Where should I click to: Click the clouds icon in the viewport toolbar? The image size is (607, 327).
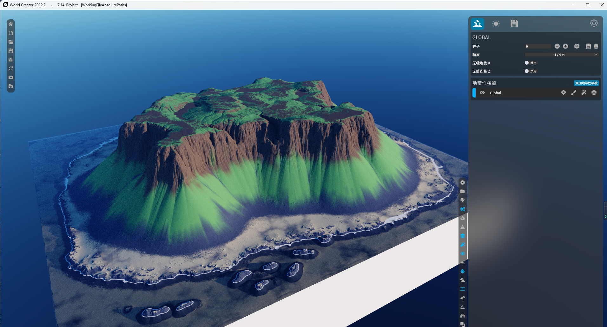pos(463,280)
